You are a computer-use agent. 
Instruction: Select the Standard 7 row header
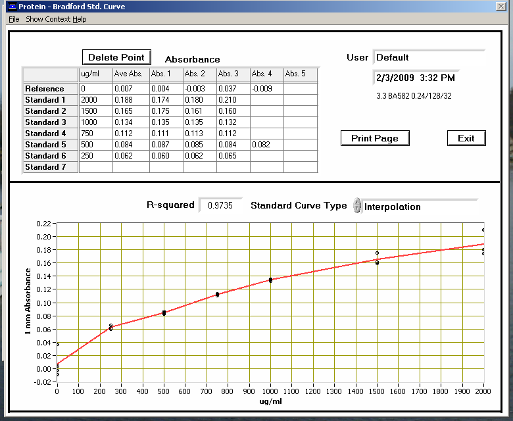tap(51, 167)
